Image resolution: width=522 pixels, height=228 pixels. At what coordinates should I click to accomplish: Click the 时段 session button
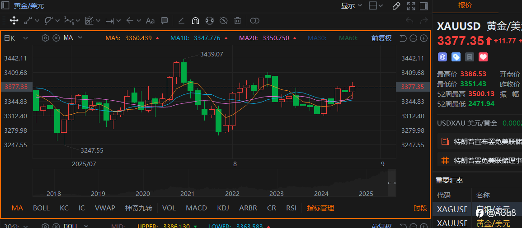[420, 208]
